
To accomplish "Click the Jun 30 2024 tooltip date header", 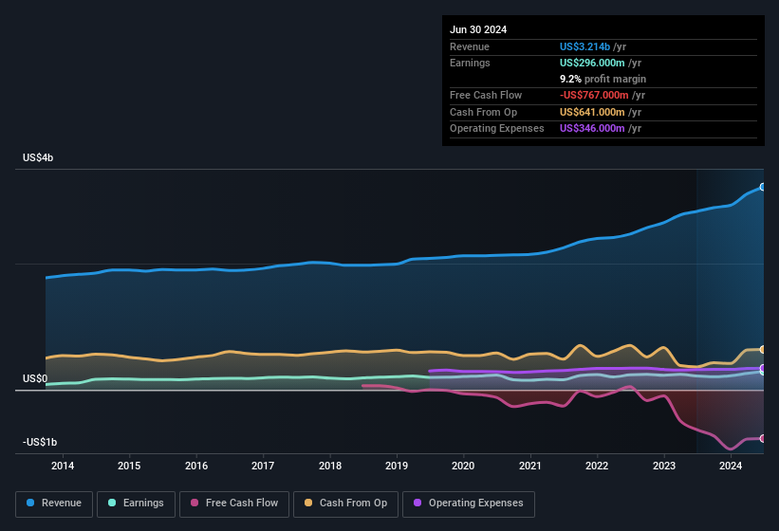I will click(x=478, y=29).
